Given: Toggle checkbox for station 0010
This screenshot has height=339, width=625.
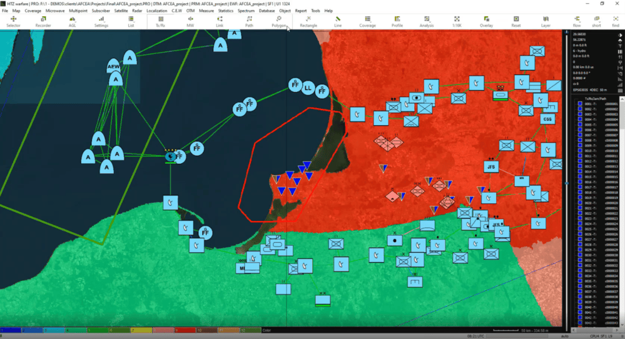Looking at the screenshot, I should pyautogui.click(x=579, y=151).
